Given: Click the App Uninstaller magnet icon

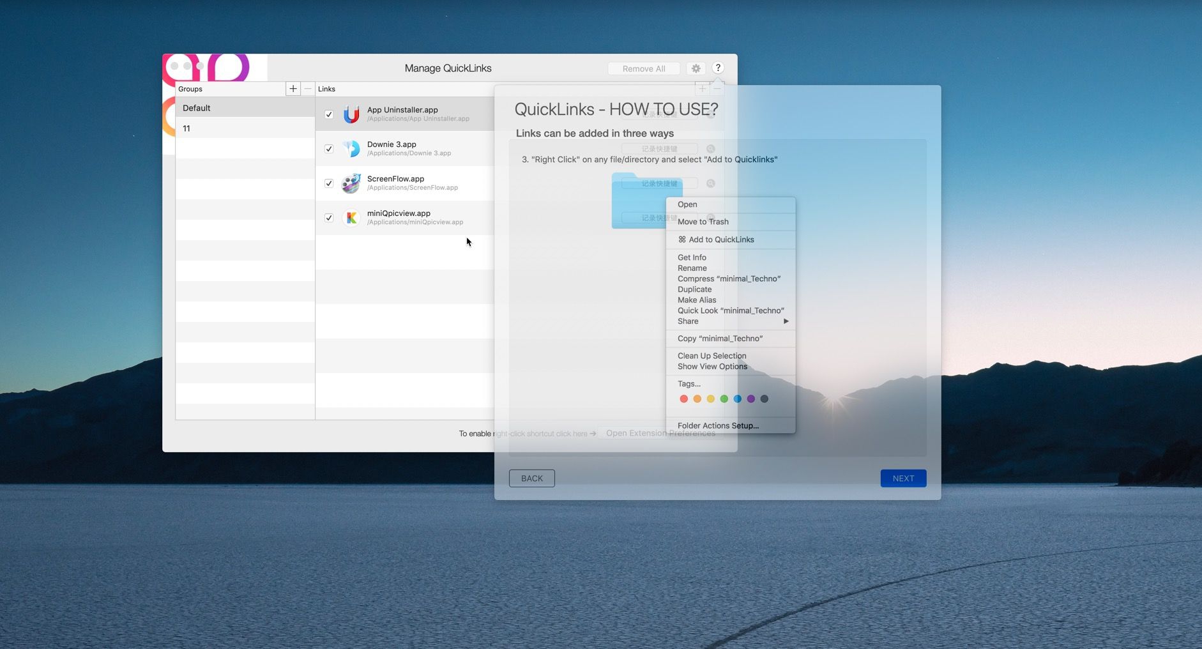Looking at the screenshot, I should (x=351, y=114).
